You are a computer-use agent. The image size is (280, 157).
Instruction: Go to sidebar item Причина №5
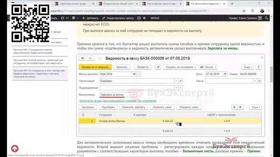(x=39, y=74)
